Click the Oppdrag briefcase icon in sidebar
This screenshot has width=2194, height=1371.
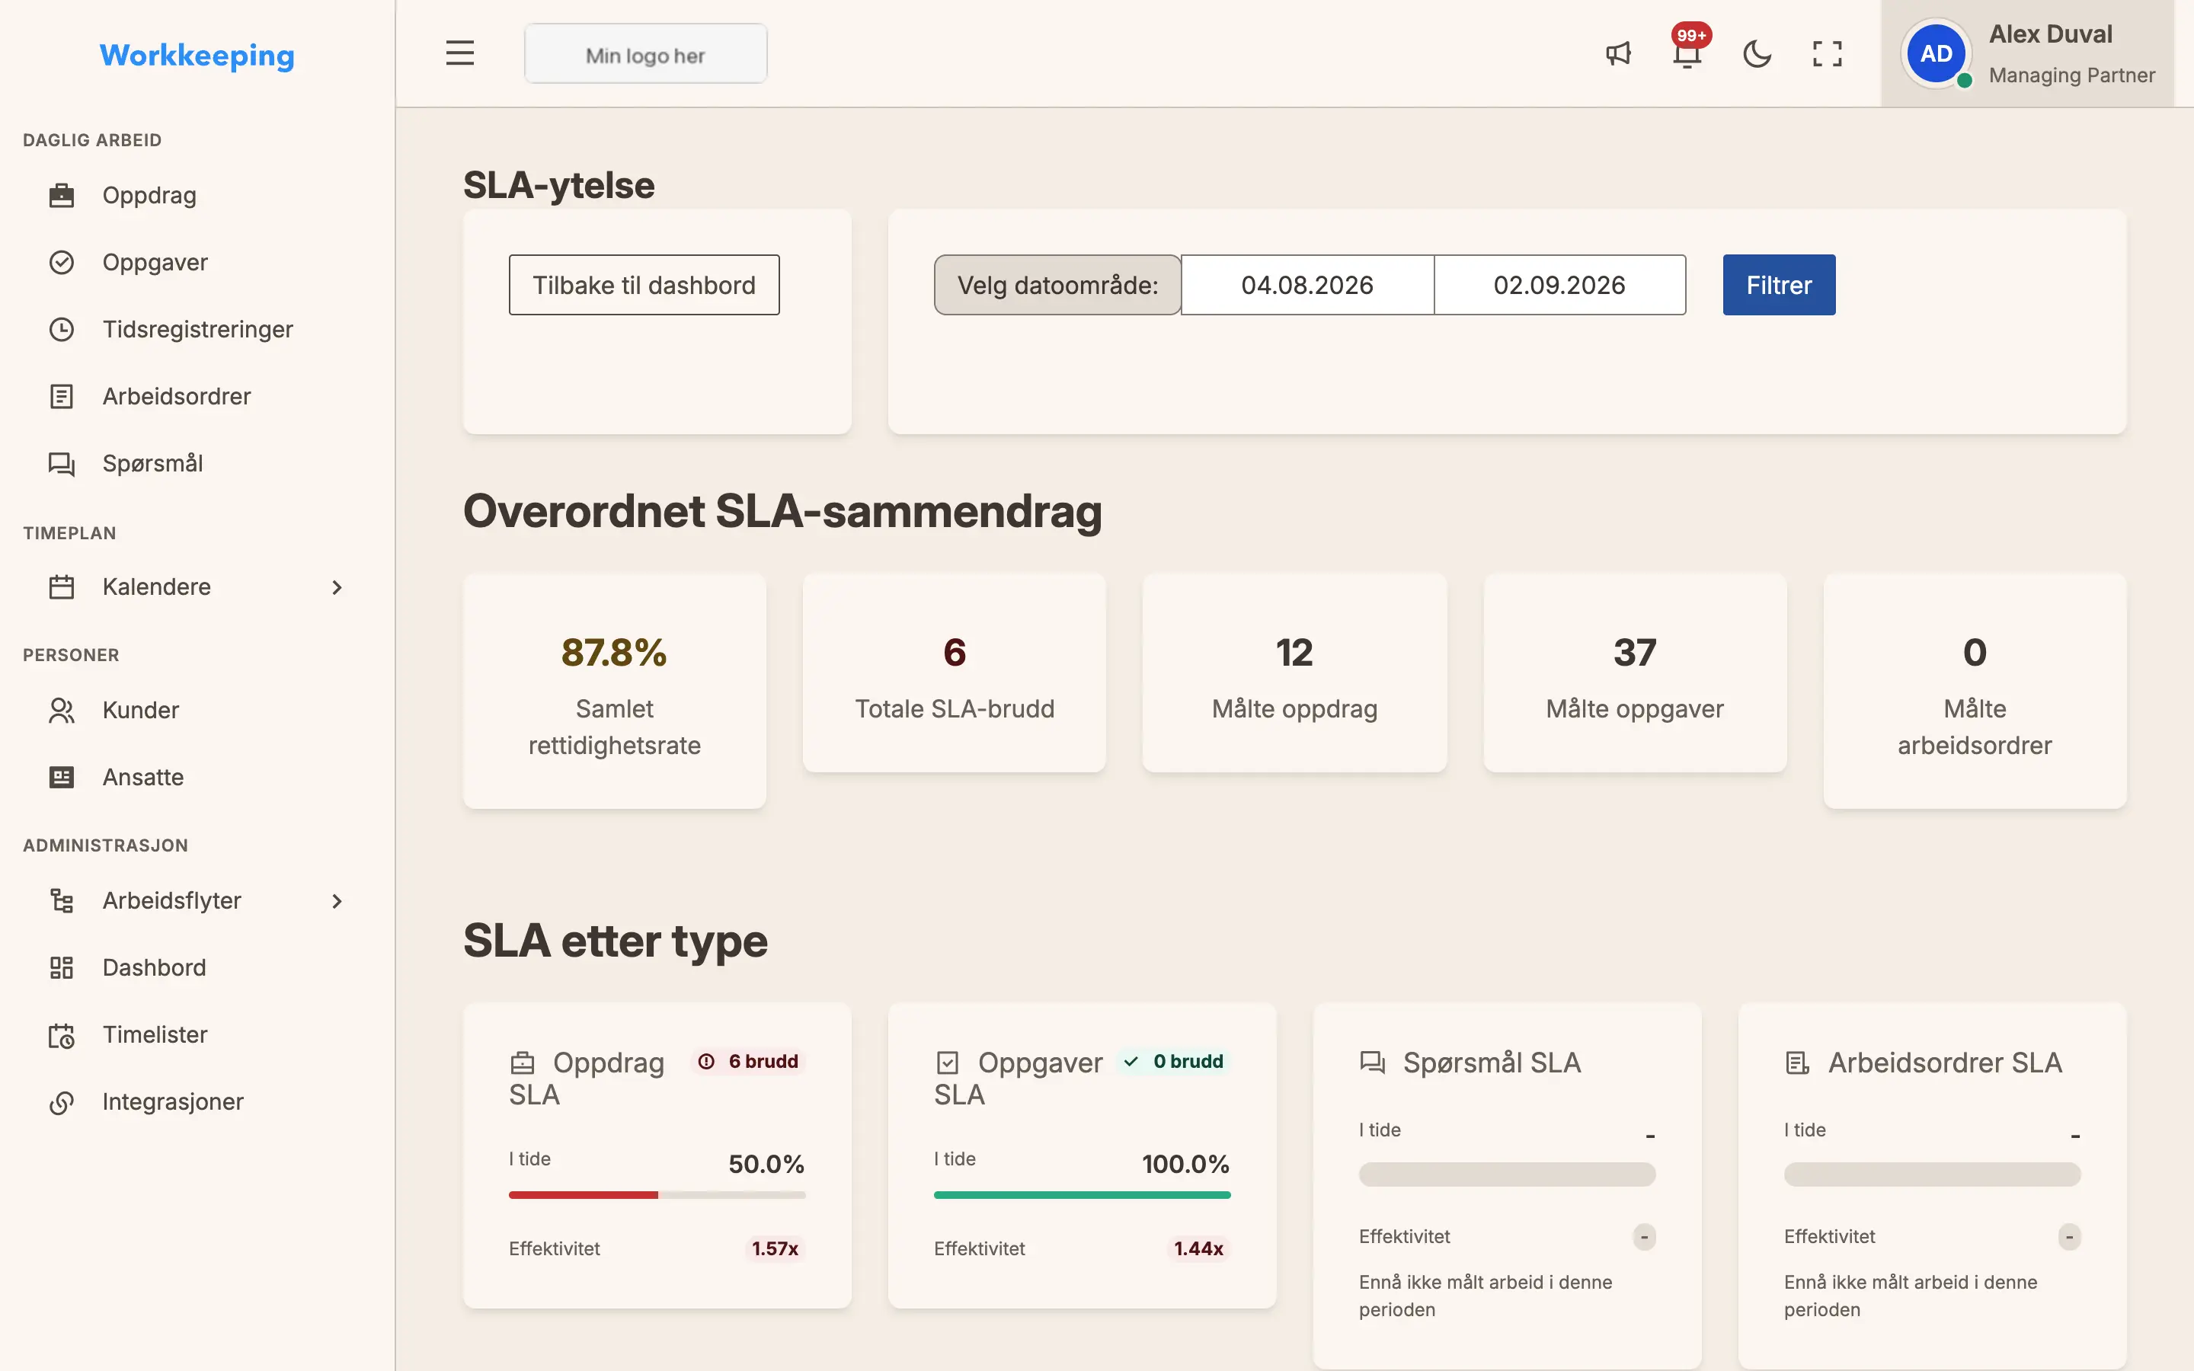tap(62, 195)
